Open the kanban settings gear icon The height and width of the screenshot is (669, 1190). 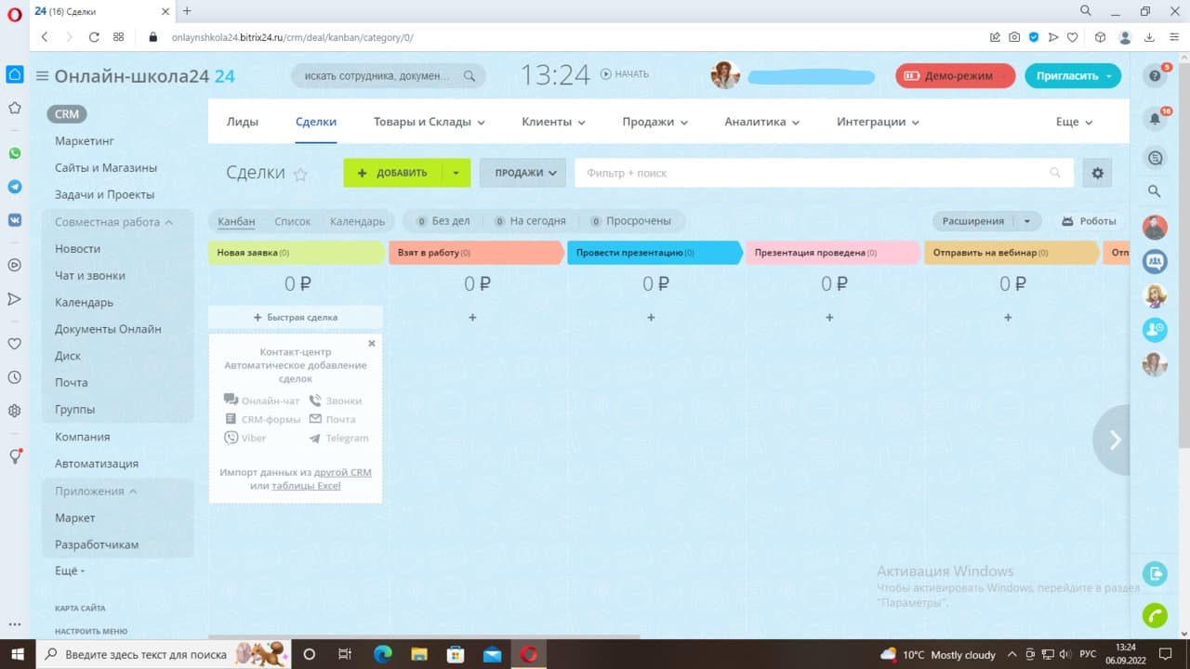point(1097,173)
